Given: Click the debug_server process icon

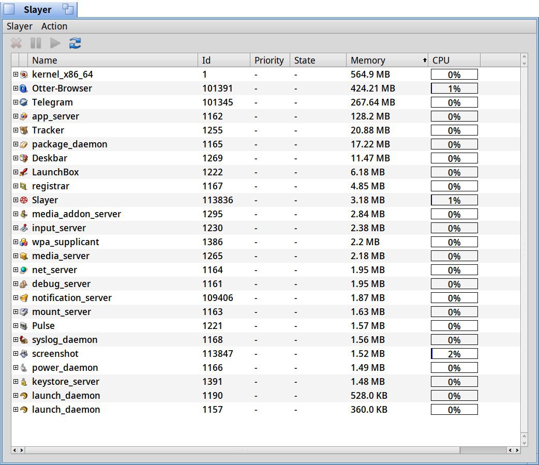Looking at the screenshot, I should click(24, 284).
